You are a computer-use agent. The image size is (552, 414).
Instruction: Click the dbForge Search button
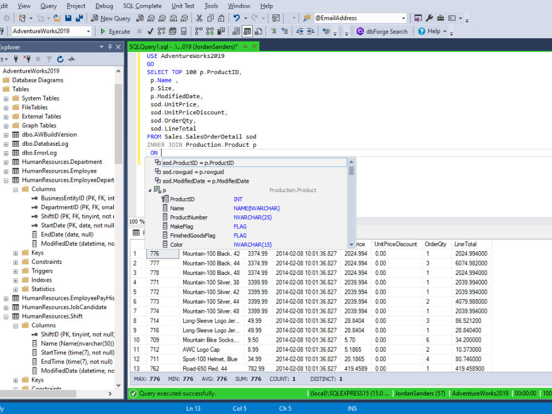pyautogui.click(x=382, y=31)
